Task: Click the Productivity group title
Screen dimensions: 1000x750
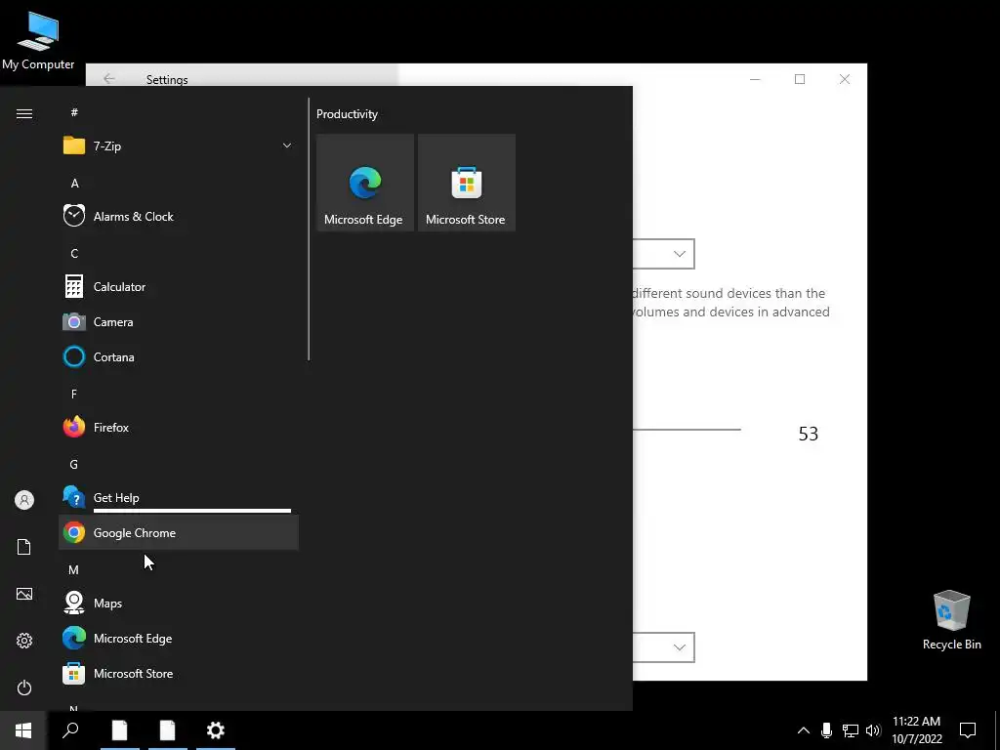Action: click(347, 114)
